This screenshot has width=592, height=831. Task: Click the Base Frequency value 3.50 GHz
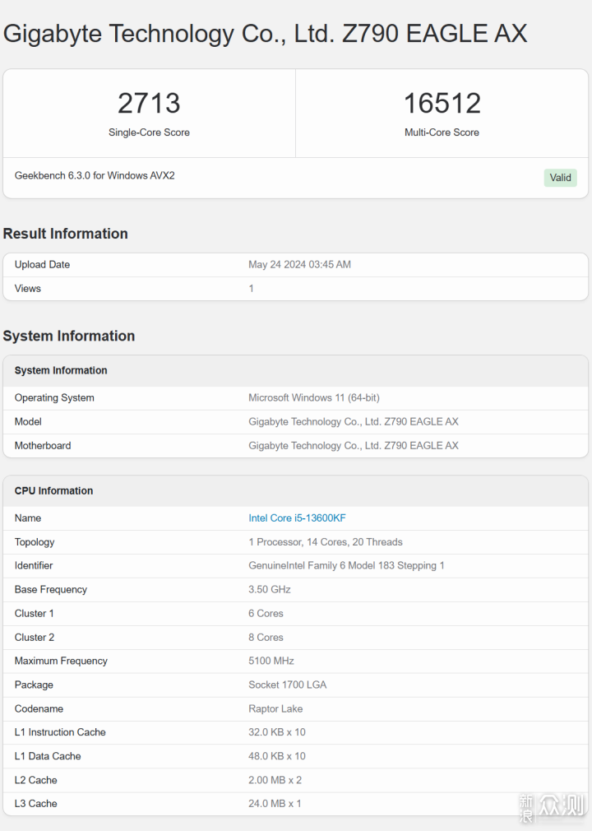(270, 590)
